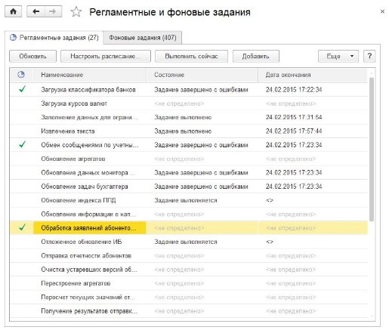
Task: Select row Обновление задач бухгалтера
Action: point(189,187)
